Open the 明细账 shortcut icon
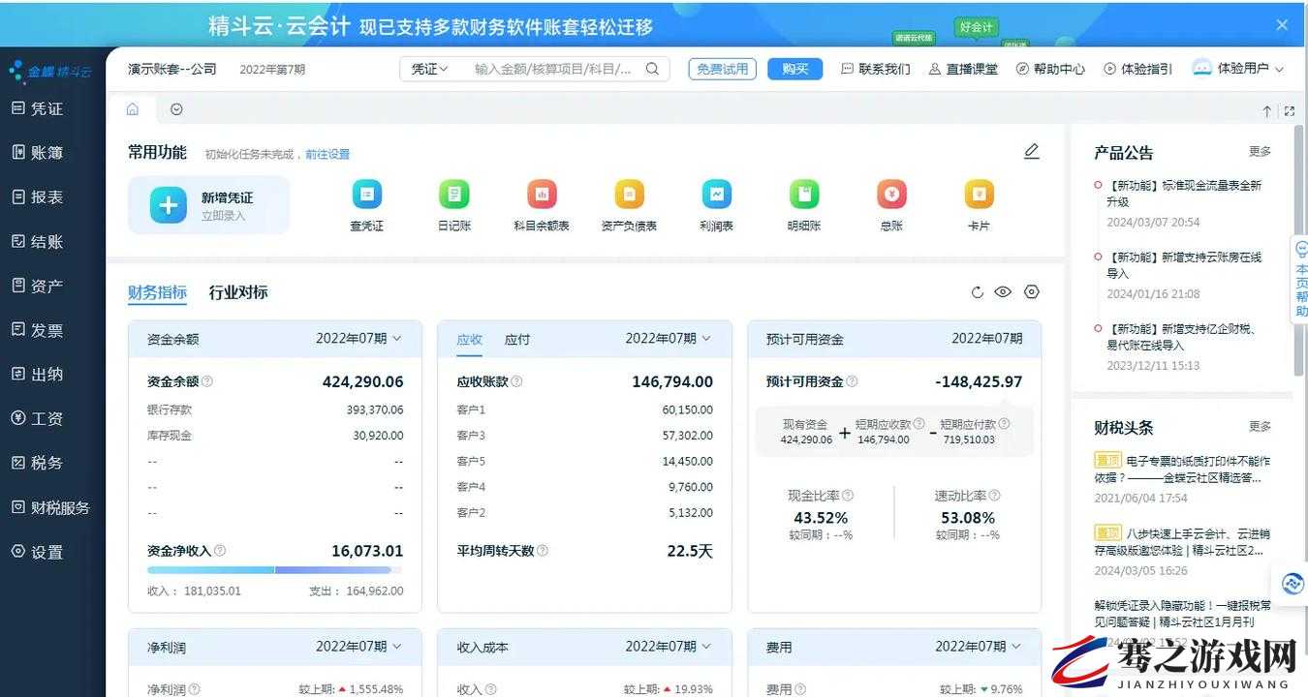The width and height of the screenshot is (1308, 697). click(804, 195)
